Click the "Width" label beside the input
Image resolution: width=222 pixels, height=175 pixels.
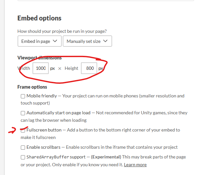(24, 68)
